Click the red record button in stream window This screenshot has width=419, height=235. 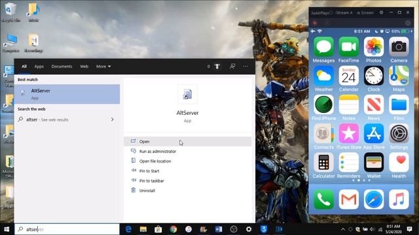click(x=315, y=23)
